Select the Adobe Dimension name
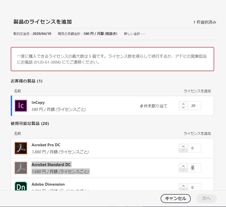 (48, 184)
